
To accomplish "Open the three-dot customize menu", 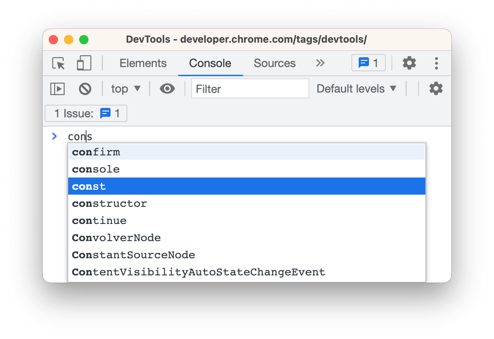I will 436,63.
